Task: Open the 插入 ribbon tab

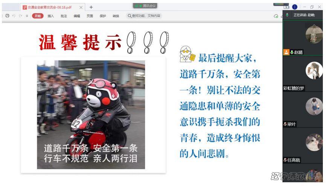Action: coord(51,16)
